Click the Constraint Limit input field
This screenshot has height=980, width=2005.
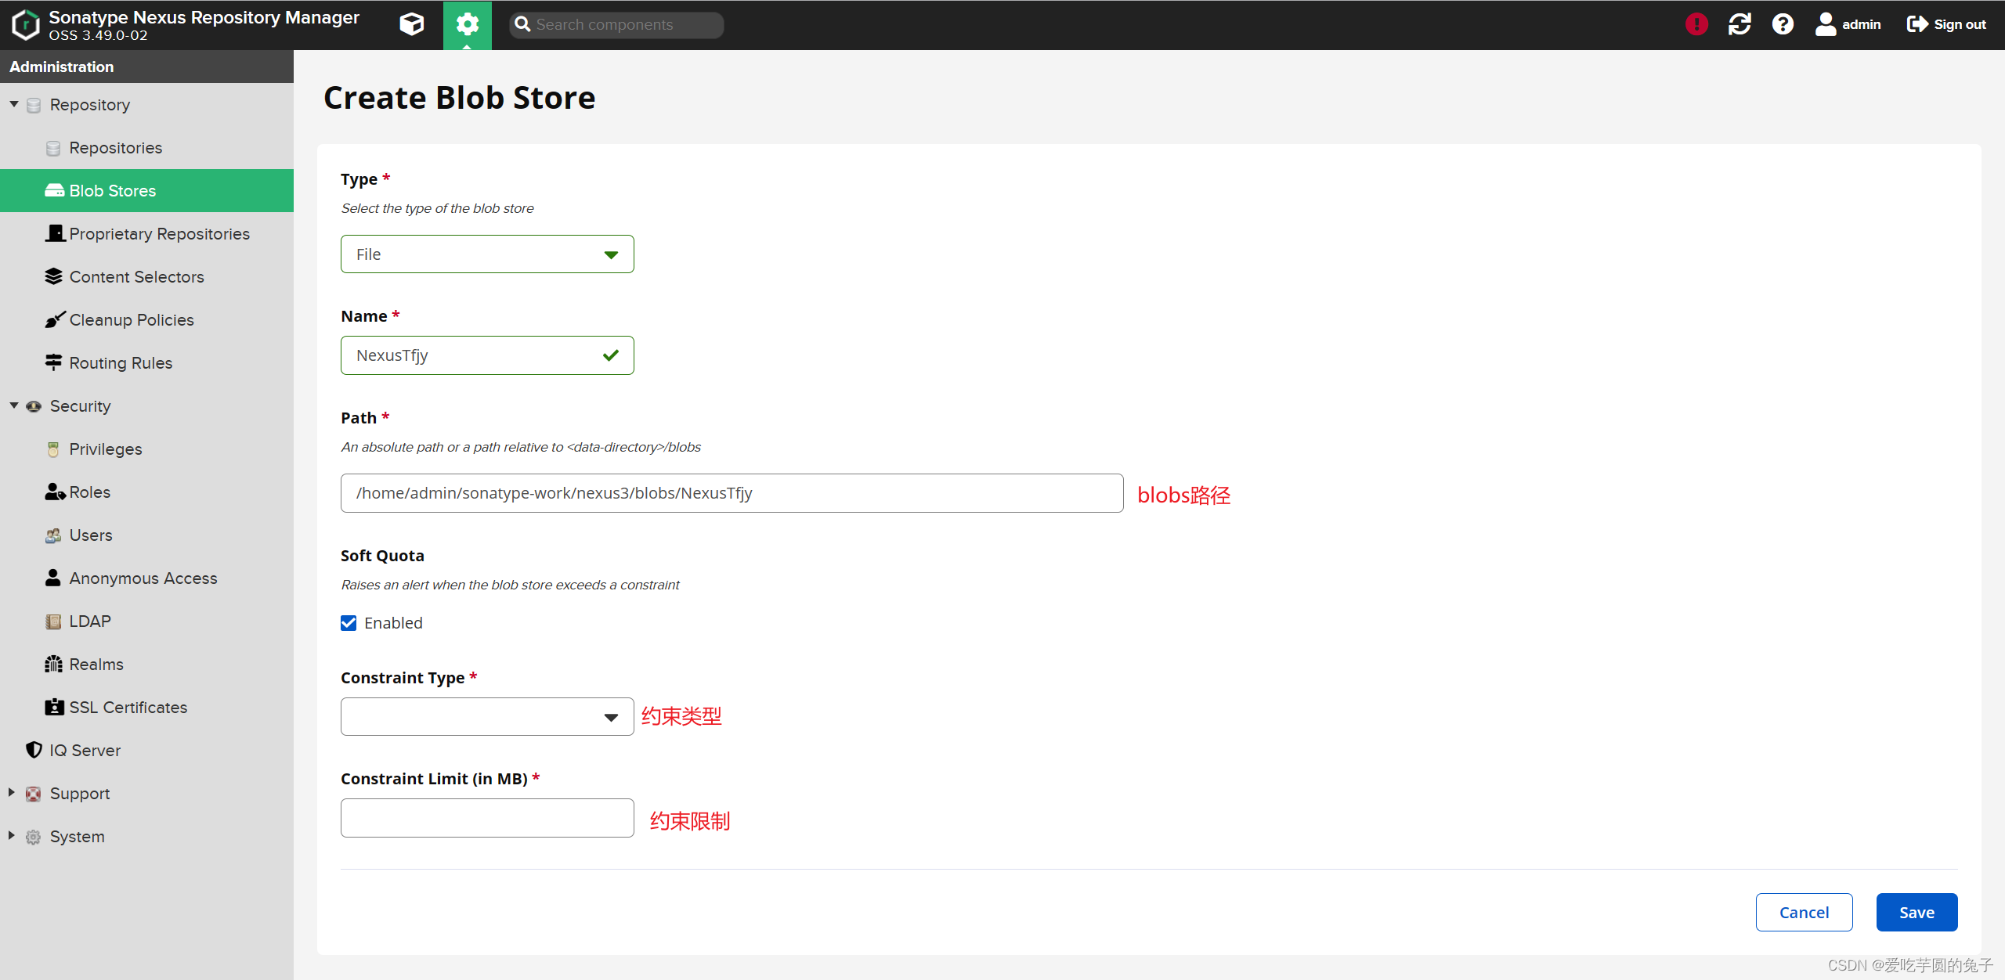click(486, 818)
